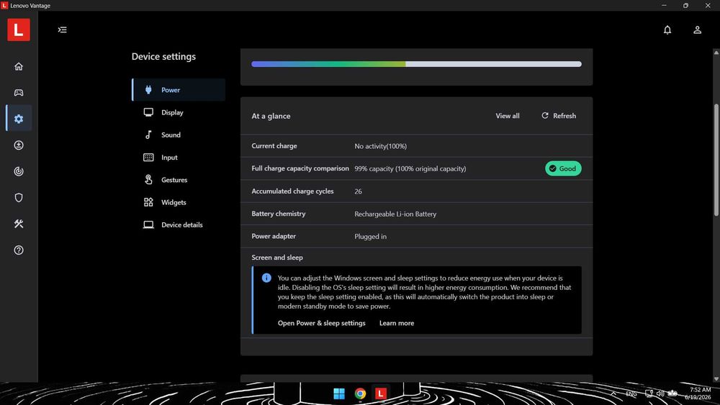The width and height of the screenshot is (720, 405).
Task: Switch to Display settings label
Action: click(172, 112)
